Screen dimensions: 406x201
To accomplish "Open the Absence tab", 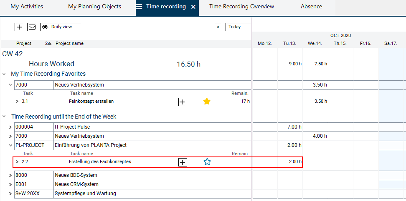I will [x=311, y=7].
